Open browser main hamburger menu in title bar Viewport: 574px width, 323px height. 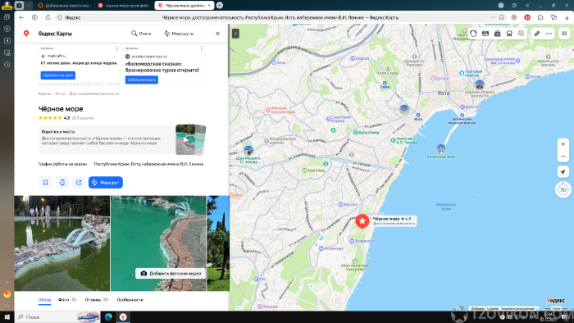click(x=527, y=5)
